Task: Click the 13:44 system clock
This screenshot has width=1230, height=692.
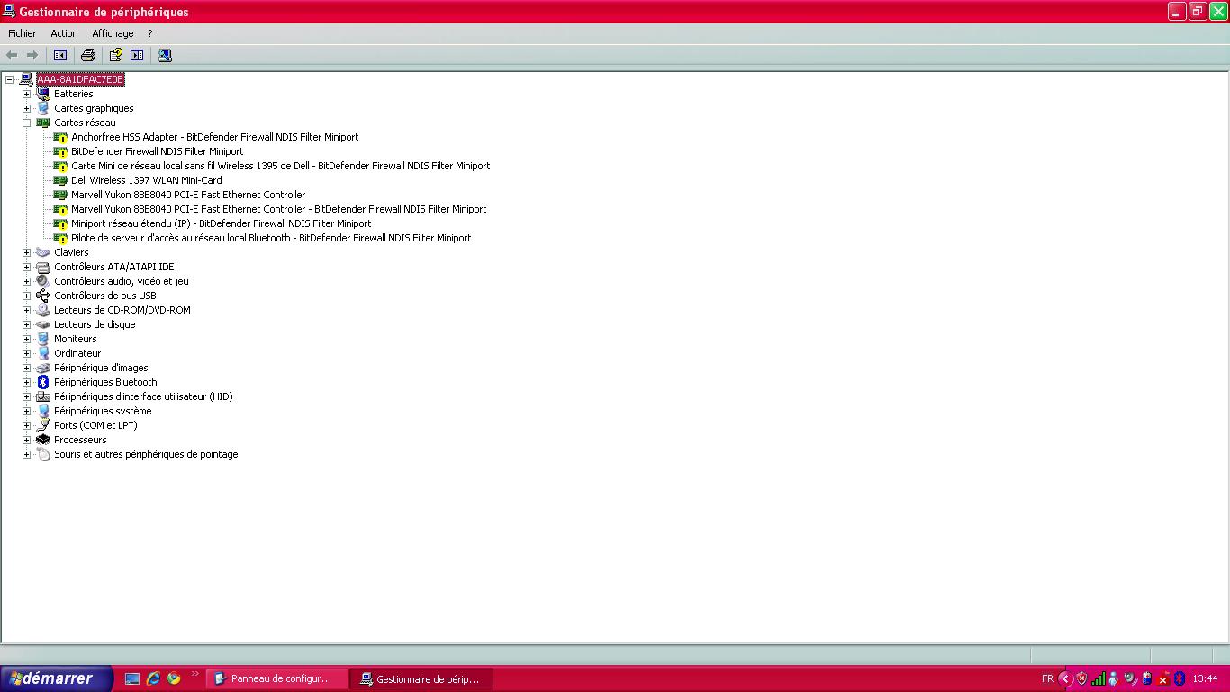Action: [x=1205, y=678]
